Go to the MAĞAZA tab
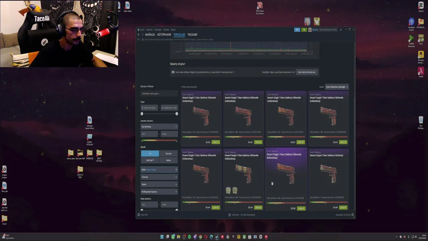This screenshot has width=428, height=241. tap(150, 34)
